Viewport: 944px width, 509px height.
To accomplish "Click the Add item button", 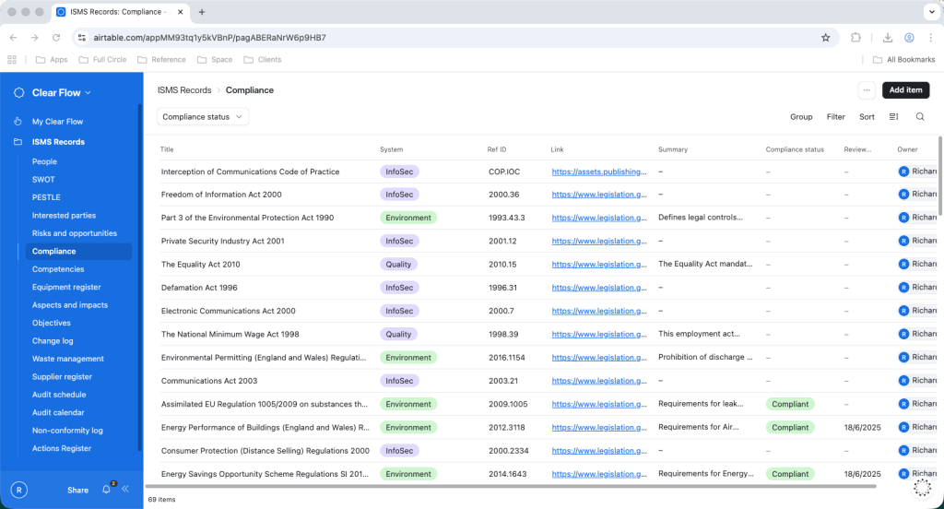I will (905, 90).
